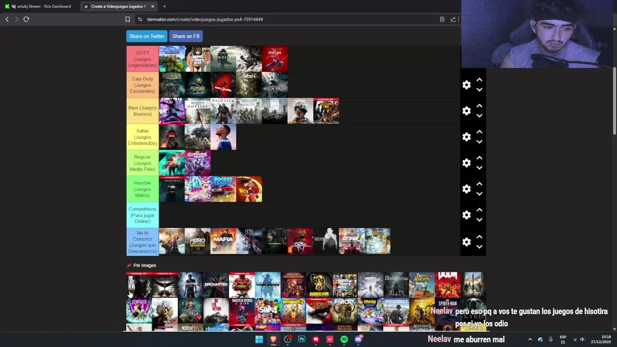
Task: Click the tiermaker.com address bar
Action: click(289, 19)
